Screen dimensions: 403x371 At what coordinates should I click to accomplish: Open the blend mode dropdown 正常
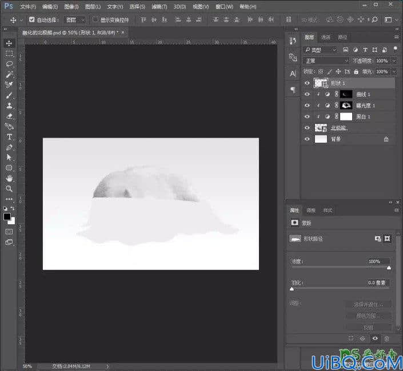(326, 61)
